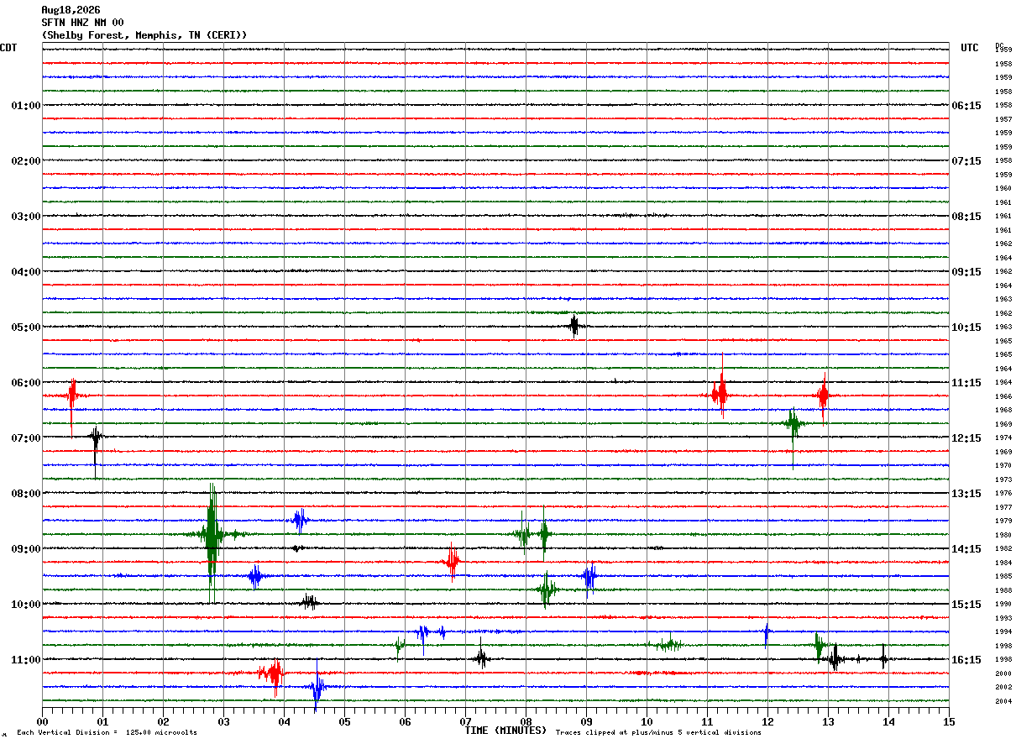This screenshot has width=1016, height=744.
Task: Click the TIME (MINUTES) axis label
Action: (505, 731)
